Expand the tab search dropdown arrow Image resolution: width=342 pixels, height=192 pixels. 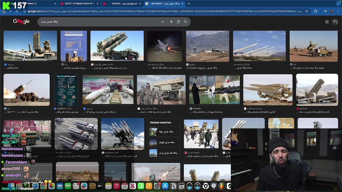click(x=338, y=3)
